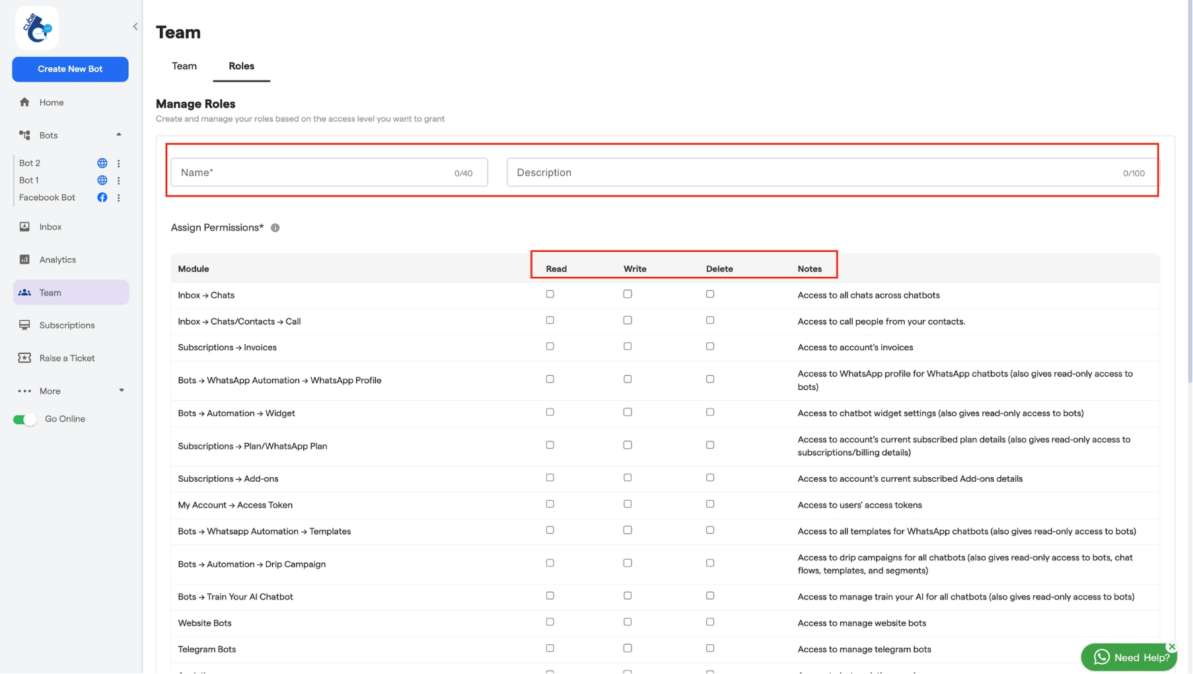Collapse the Bots section arrow
The width and height of the screenshot is (1193, 674).
pos(119,135)
